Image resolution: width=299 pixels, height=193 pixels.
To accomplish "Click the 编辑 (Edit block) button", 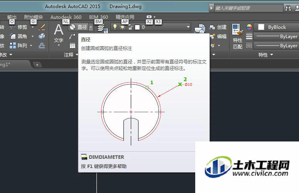I will [x=218, y=36].
